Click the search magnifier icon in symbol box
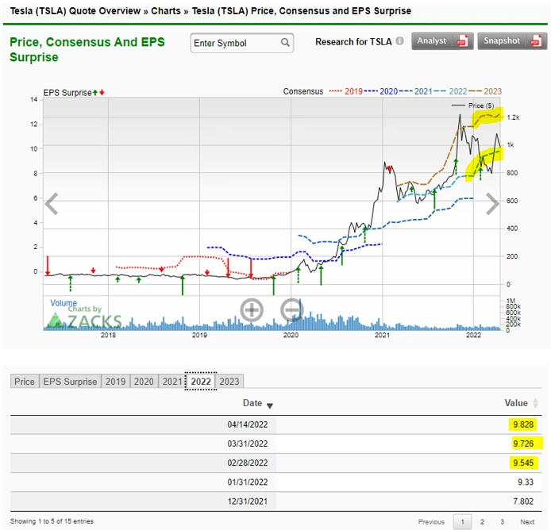Screen dimensions: 551x530 (285, 43)
